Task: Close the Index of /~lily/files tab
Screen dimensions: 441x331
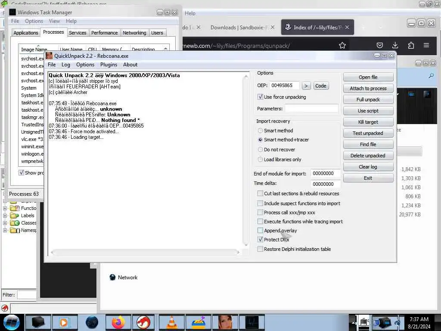Action: [x=348, y=27]
